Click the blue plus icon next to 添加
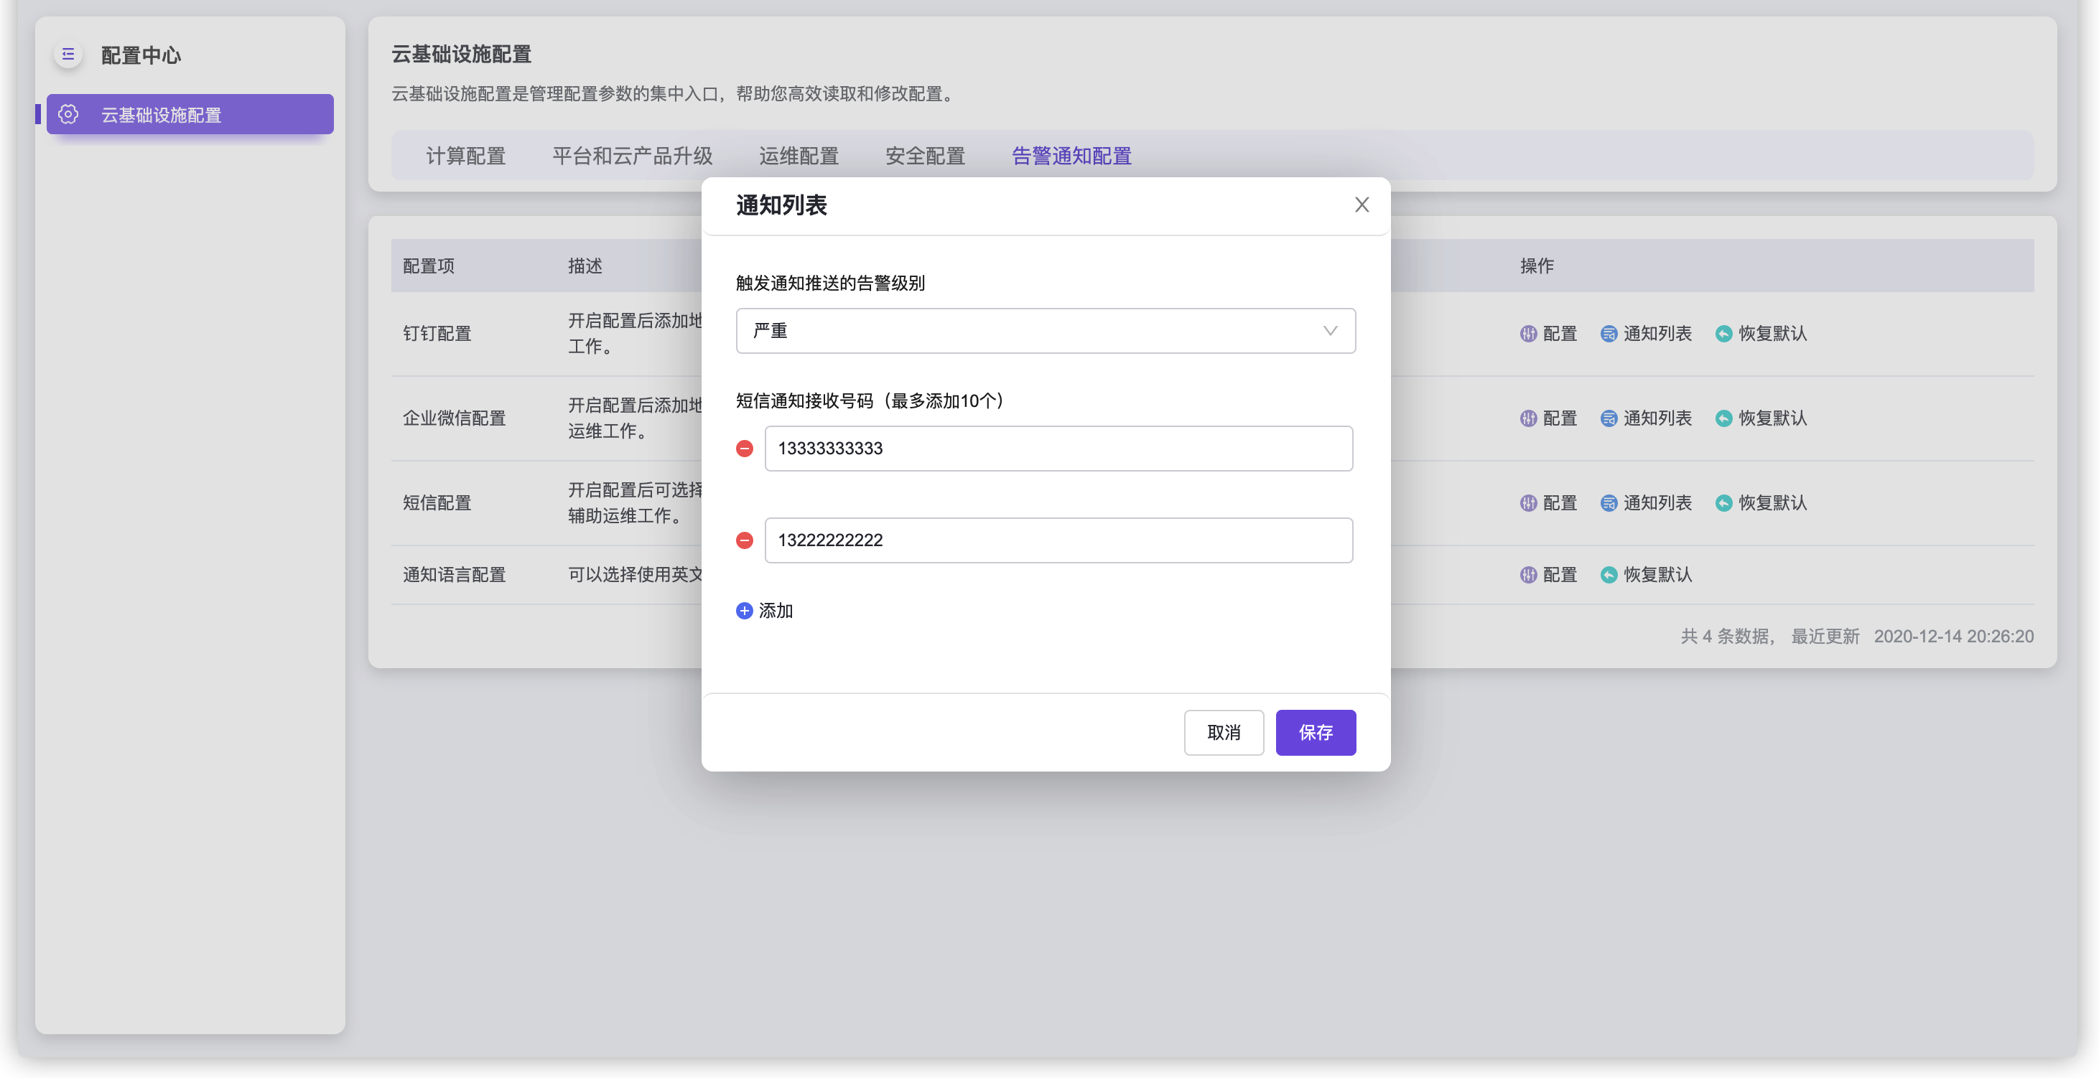 744,611
